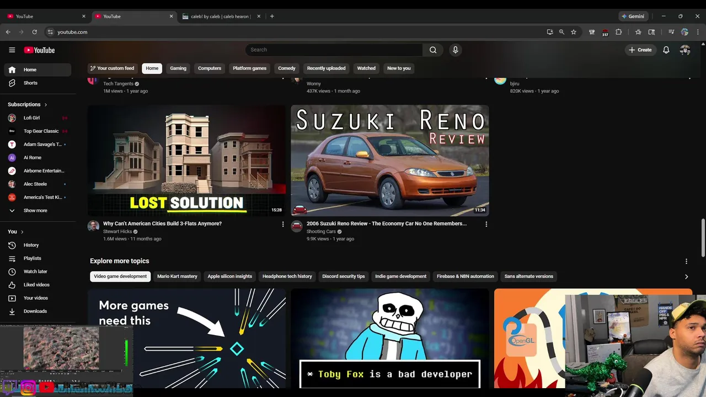Reload the page

pyautogui.click(x=34, y=32)
